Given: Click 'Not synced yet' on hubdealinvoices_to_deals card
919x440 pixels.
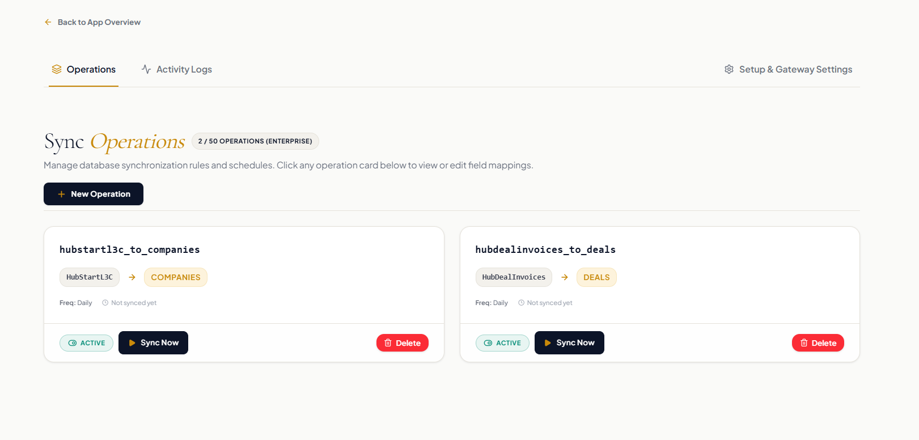Looking at the screenshot, I should pyautogui.click(x=550, y=303).
